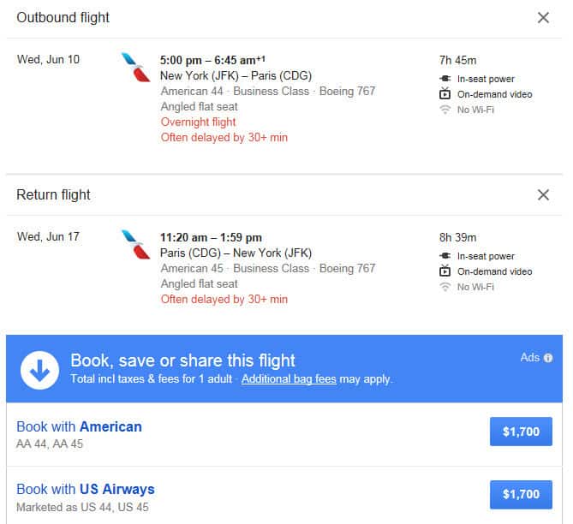Click American Airlines logo on outbound flight
573x524 pixels.
tap(135, 68)
